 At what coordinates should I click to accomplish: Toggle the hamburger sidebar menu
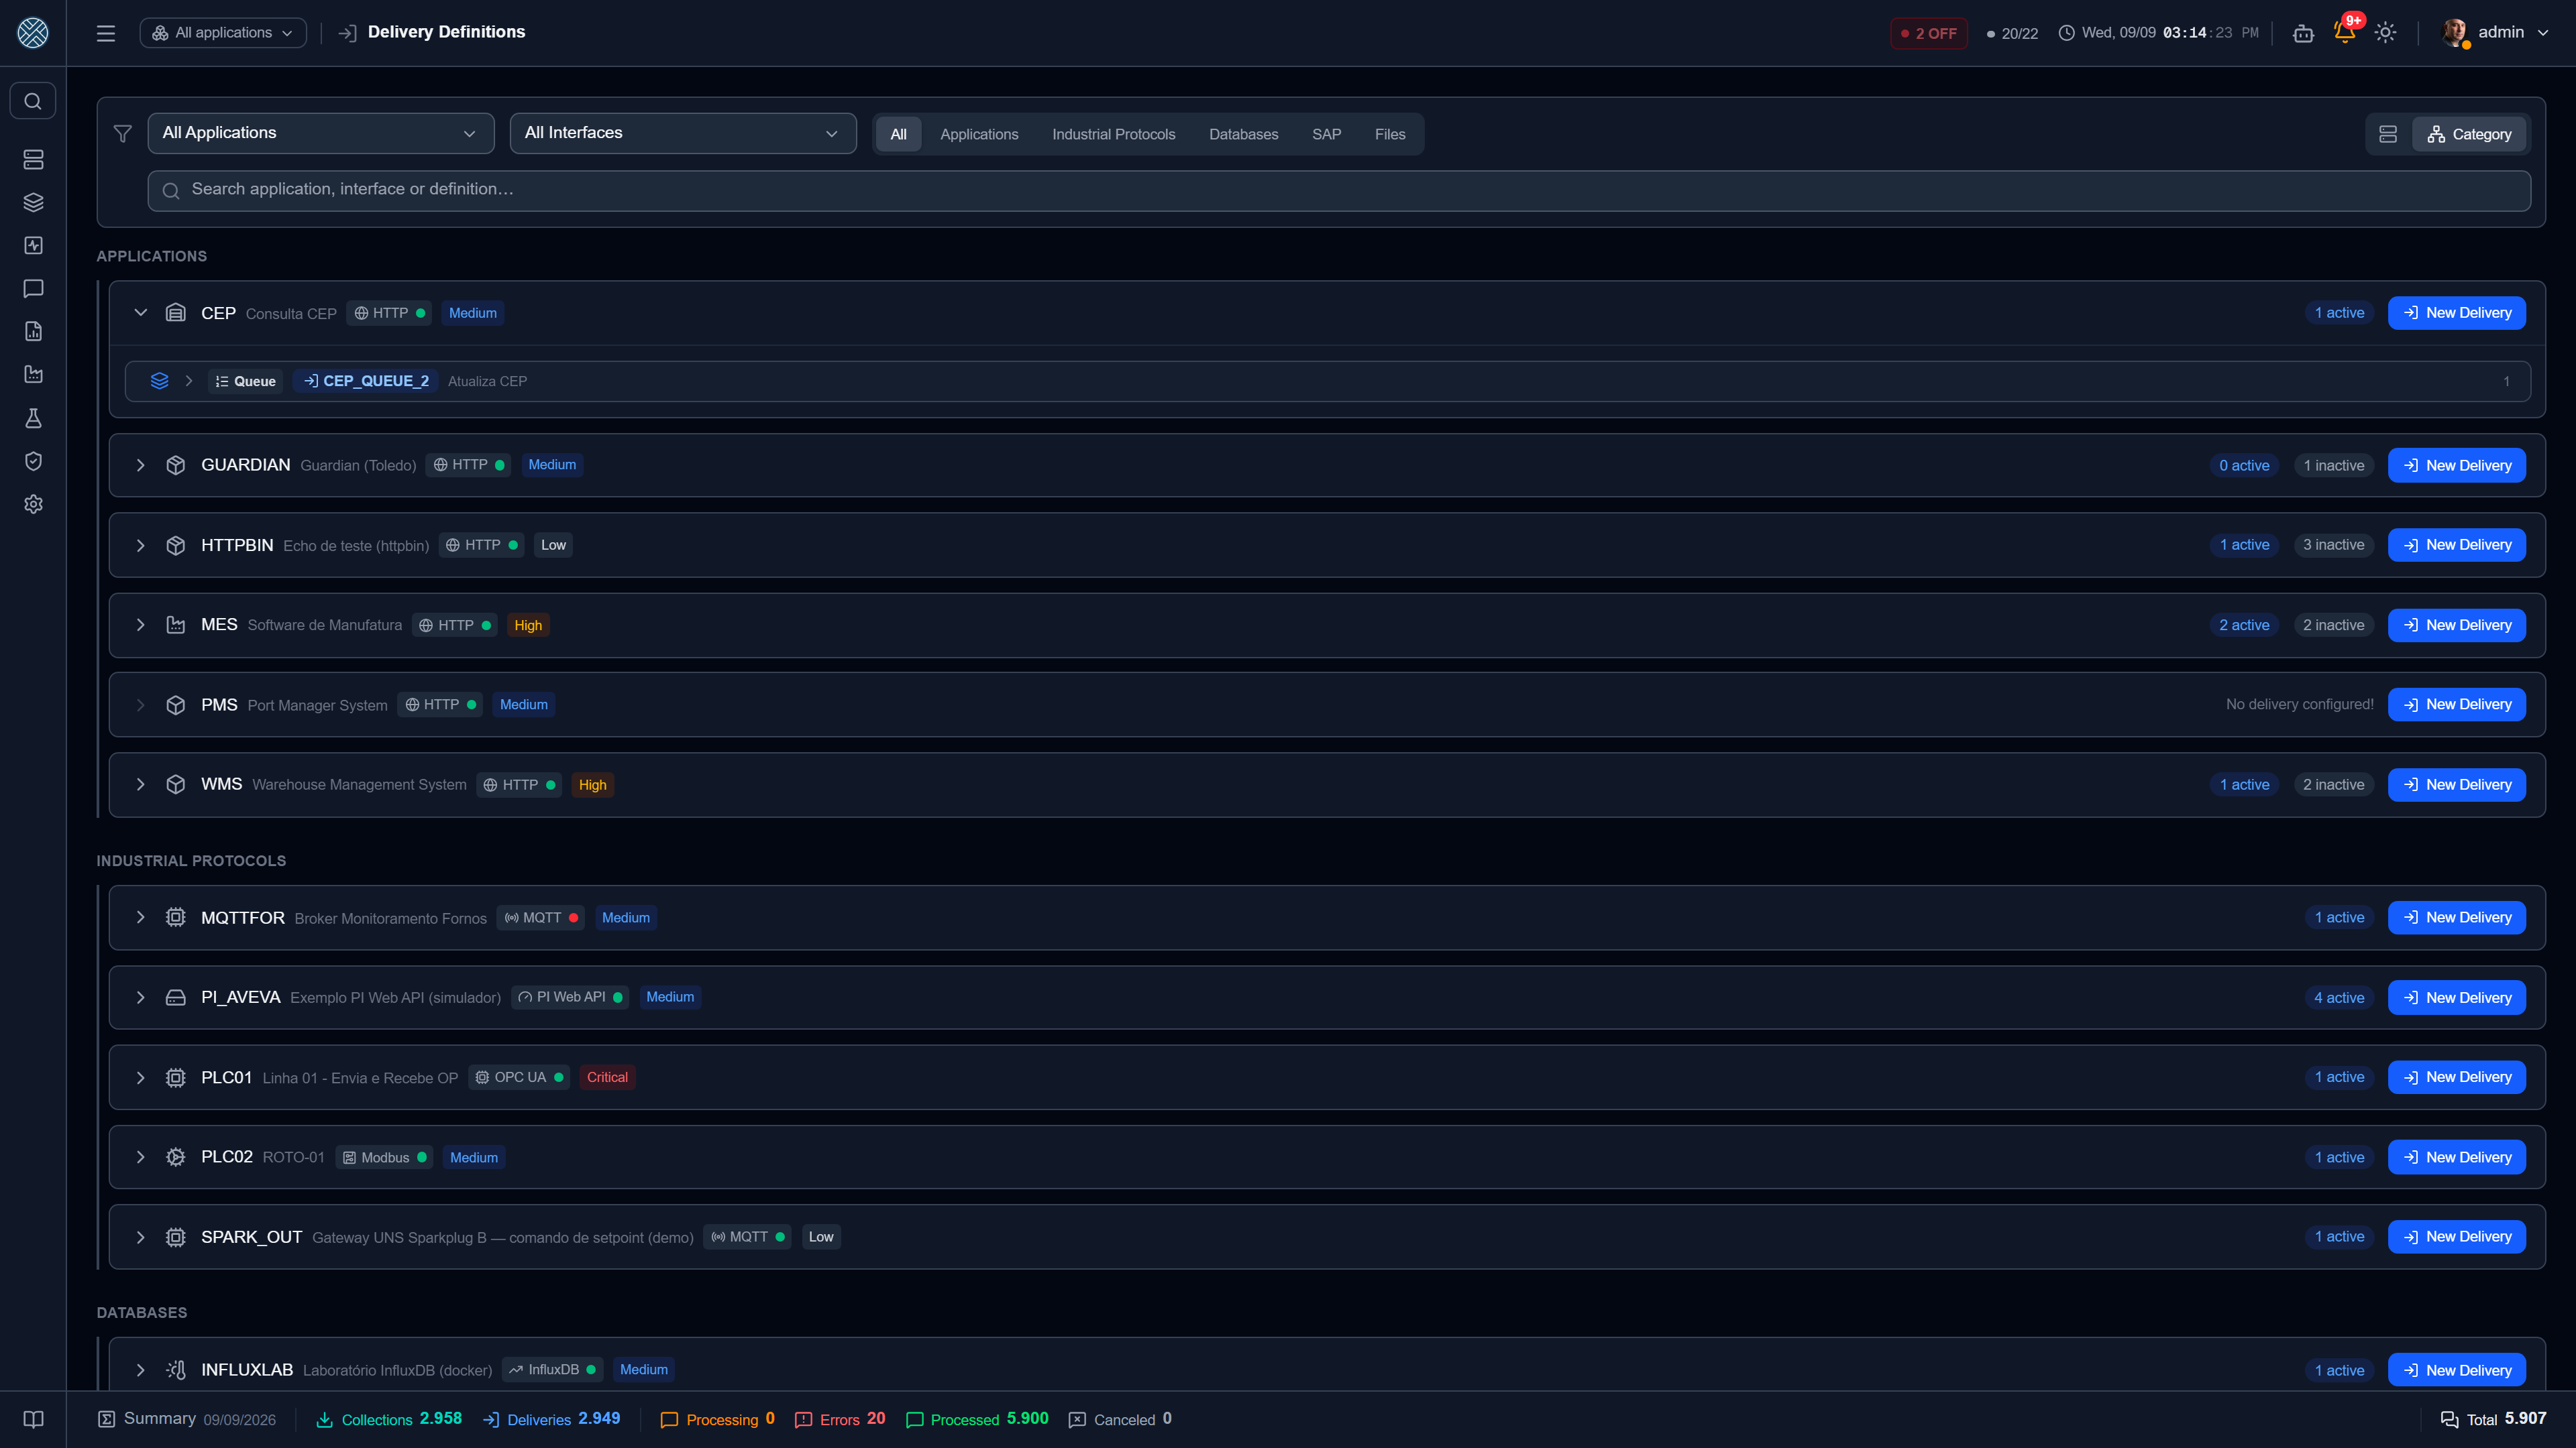106,33
